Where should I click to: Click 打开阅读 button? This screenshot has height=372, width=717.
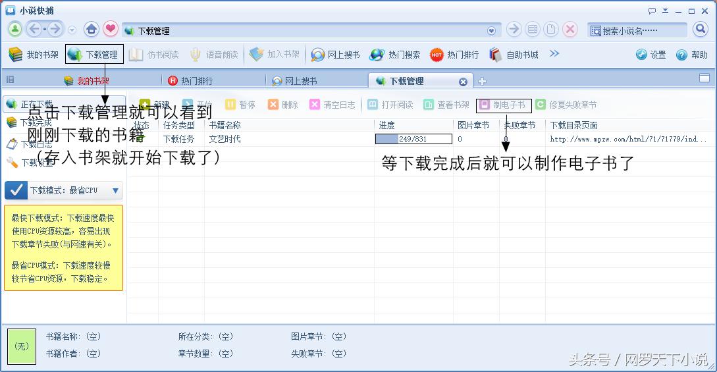(x=390, y=105)
